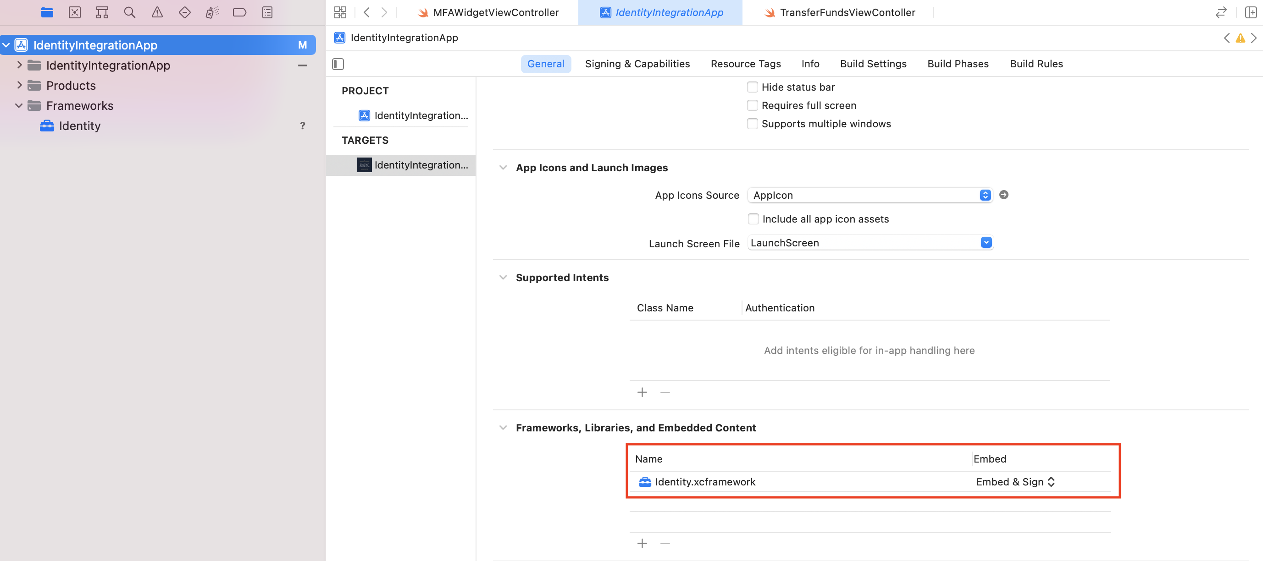Click the Class Name column header
This screenshot has height=561, width=1263.
(x=665, y=308)
